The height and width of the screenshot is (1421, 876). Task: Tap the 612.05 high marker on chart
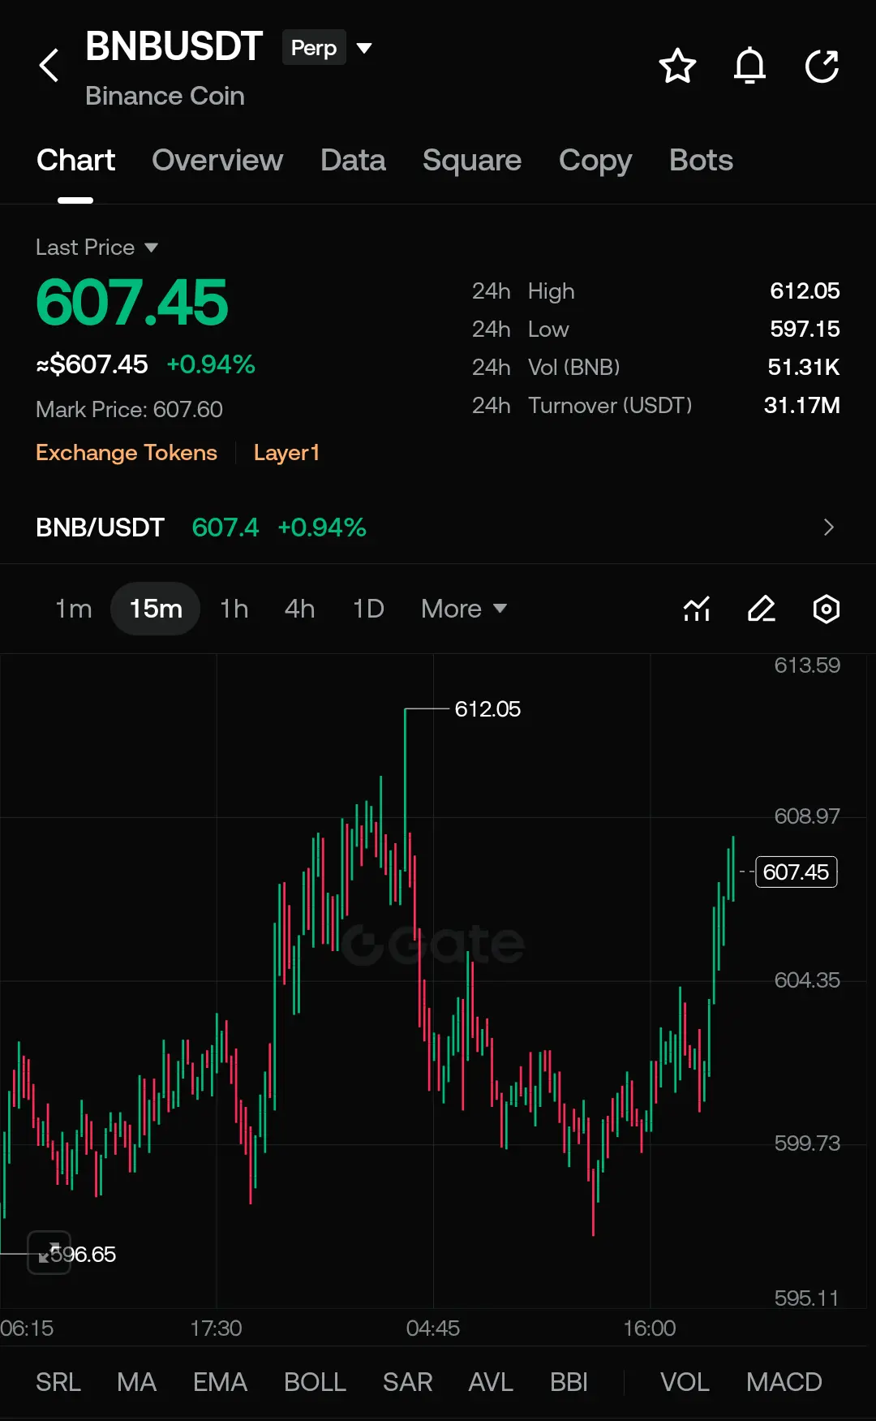coord(487,709)
